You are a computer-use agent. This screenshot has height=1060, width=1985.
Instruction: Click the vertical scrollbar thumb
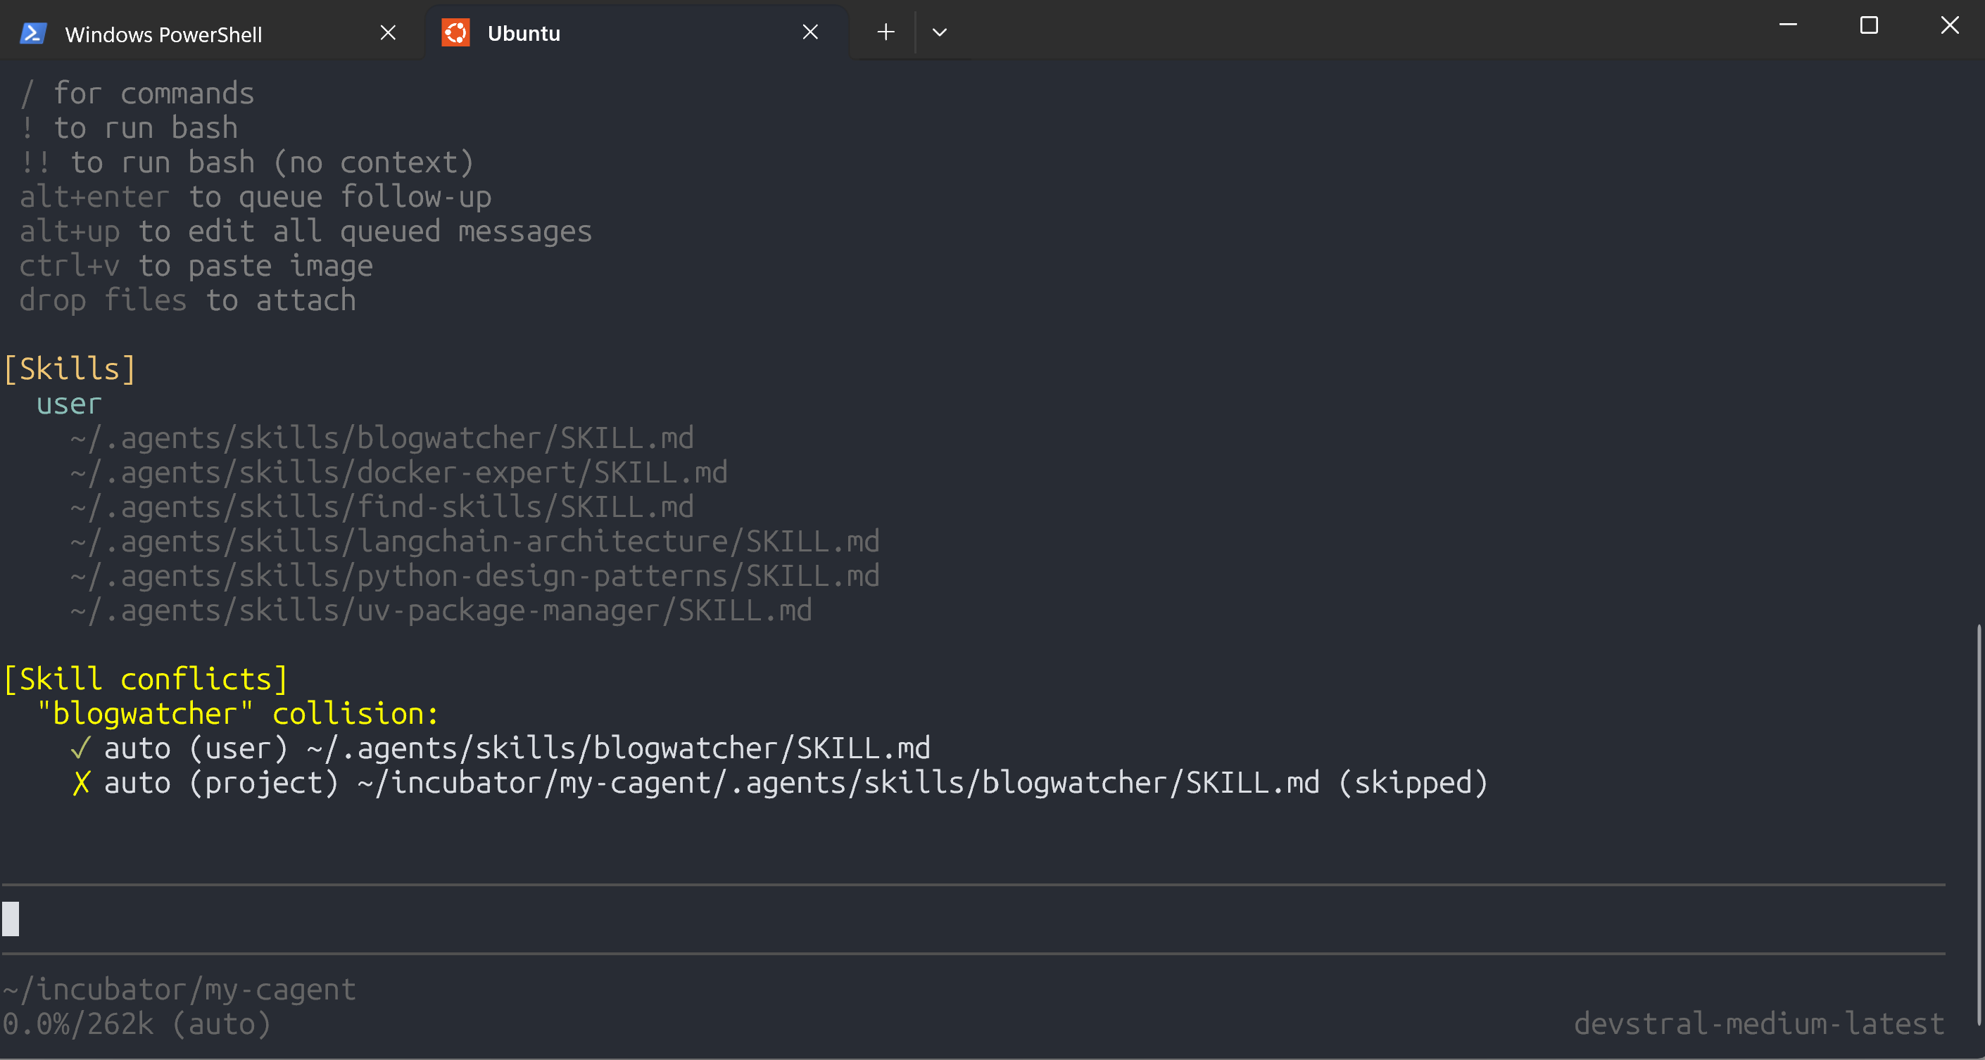click(x=1978, y=824)
